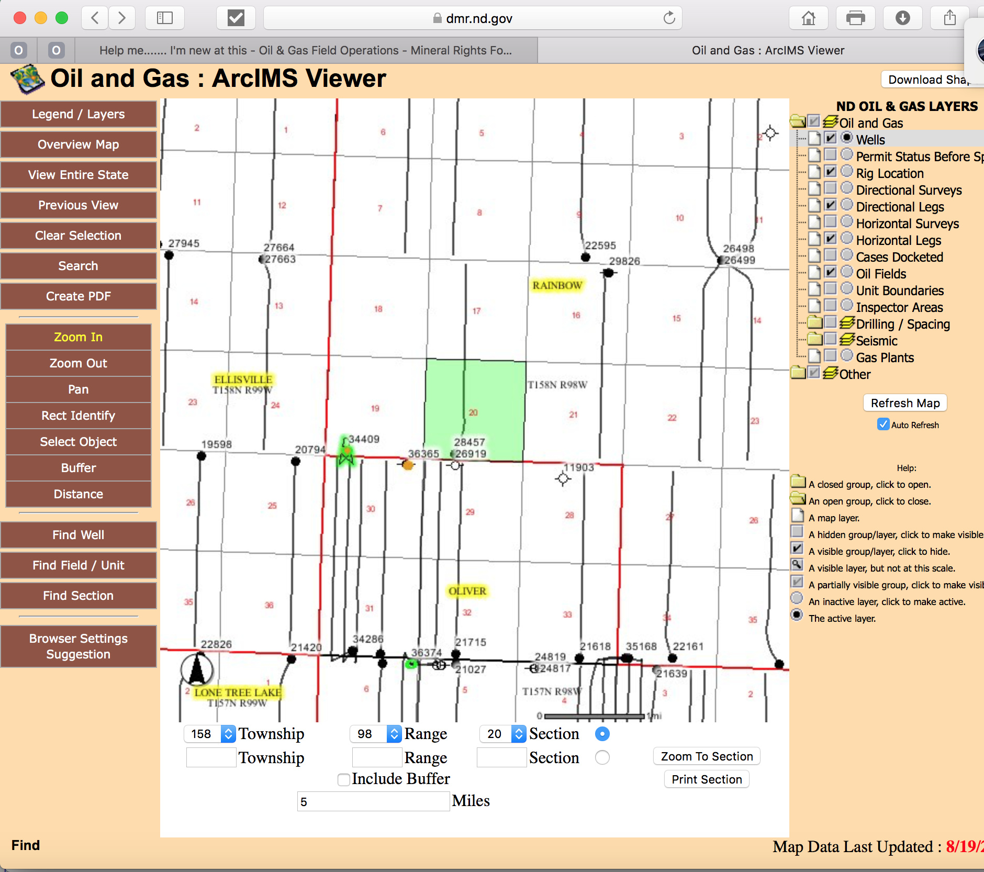Click the green derrick well symbol 34409
The height and width of the screenshot is (872, 984).
(x=346, y=454)
